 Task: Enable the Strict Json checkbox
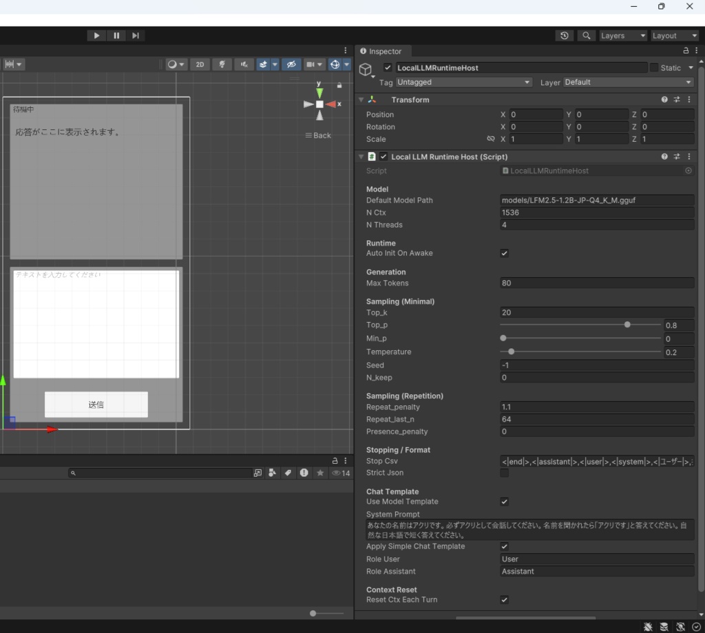505,473
